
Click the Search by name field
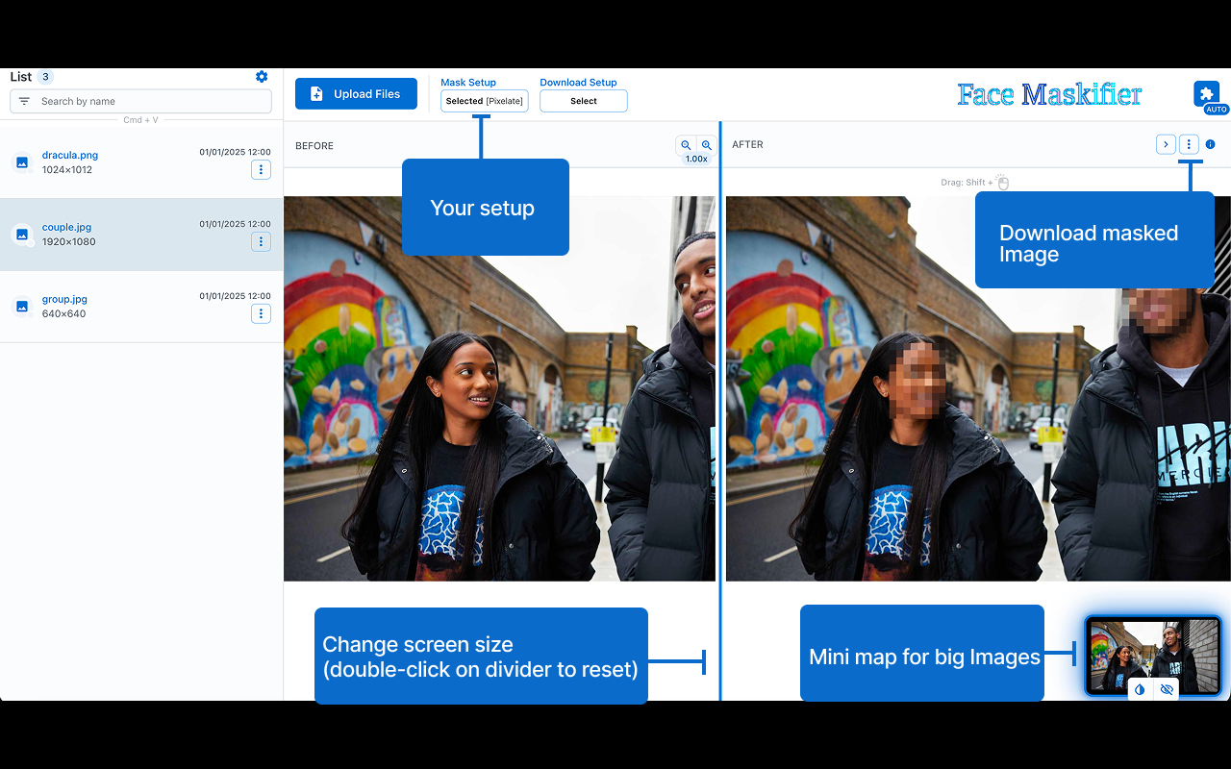pyautogui.click(x=149, y=101)
